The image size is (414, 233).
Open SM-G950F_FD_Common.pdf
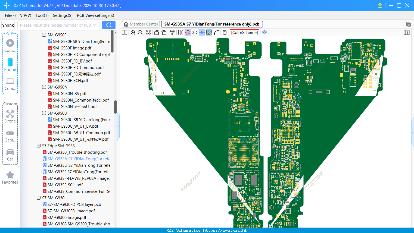[x=78, y=67]
